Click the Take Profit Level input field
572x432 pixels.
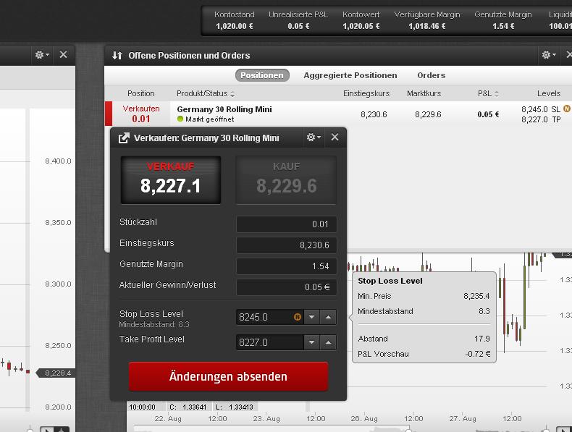click(269, 342)
